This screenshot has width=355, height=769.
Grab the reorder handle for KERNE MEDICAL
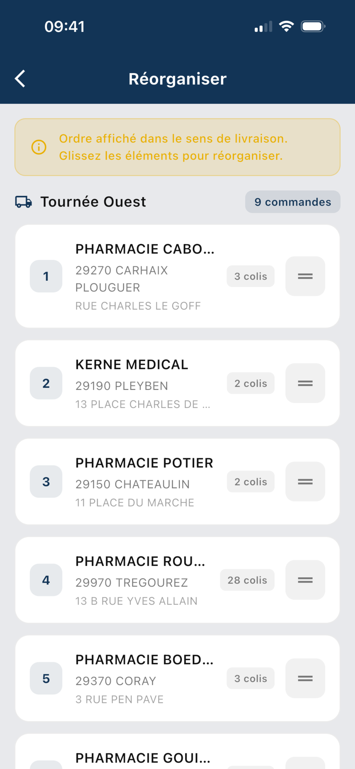[305, 383]
